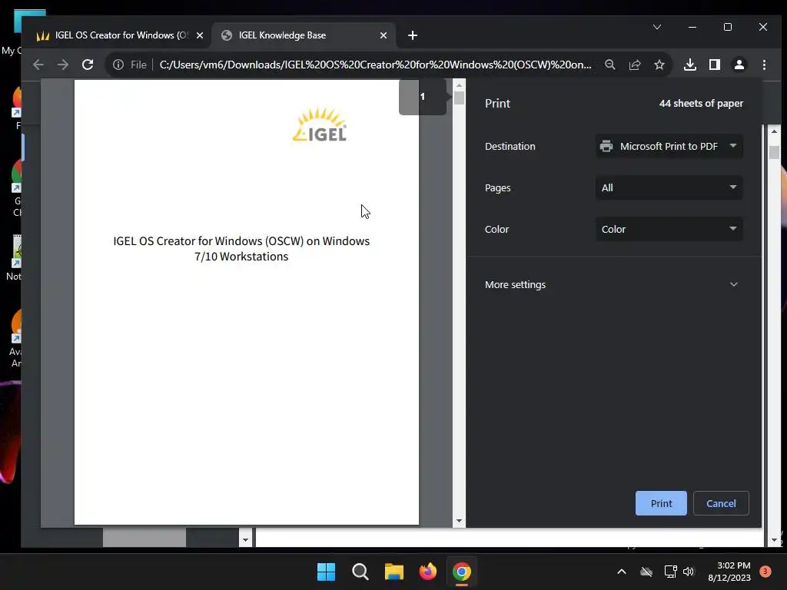This screenshot has height=590, width=787.
Task: Go forward to next page
Action: click(x=63, y=65)
